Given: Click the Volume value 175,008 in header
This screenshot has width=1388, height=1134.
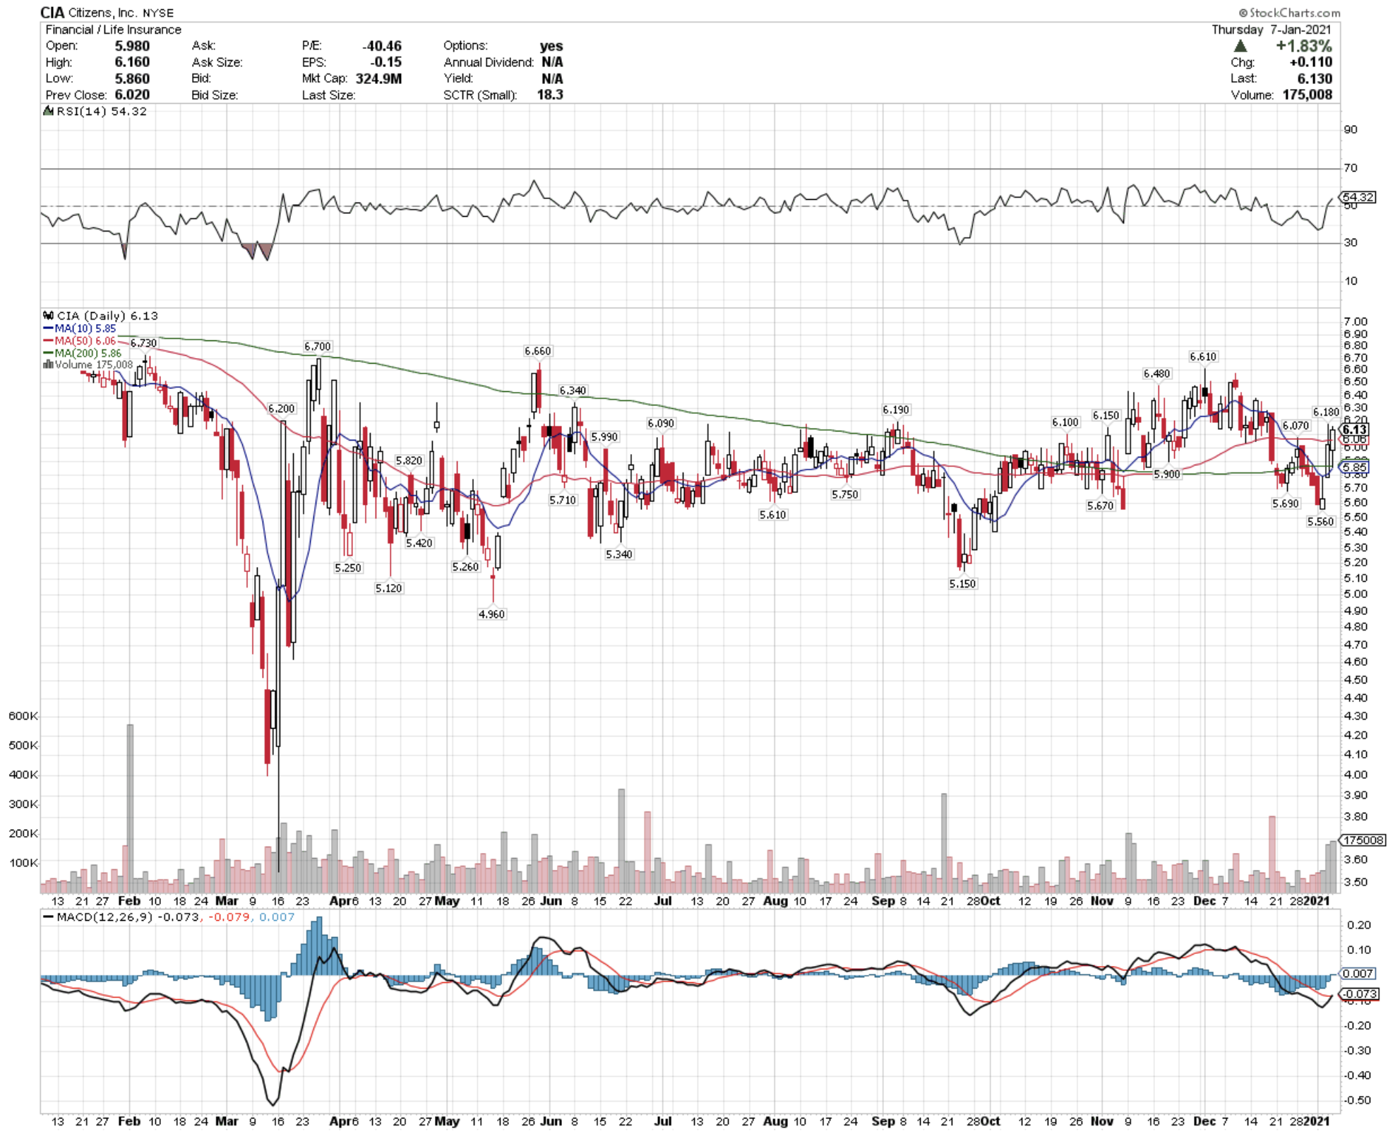Looking at the screenshot, I should 1308,95.
